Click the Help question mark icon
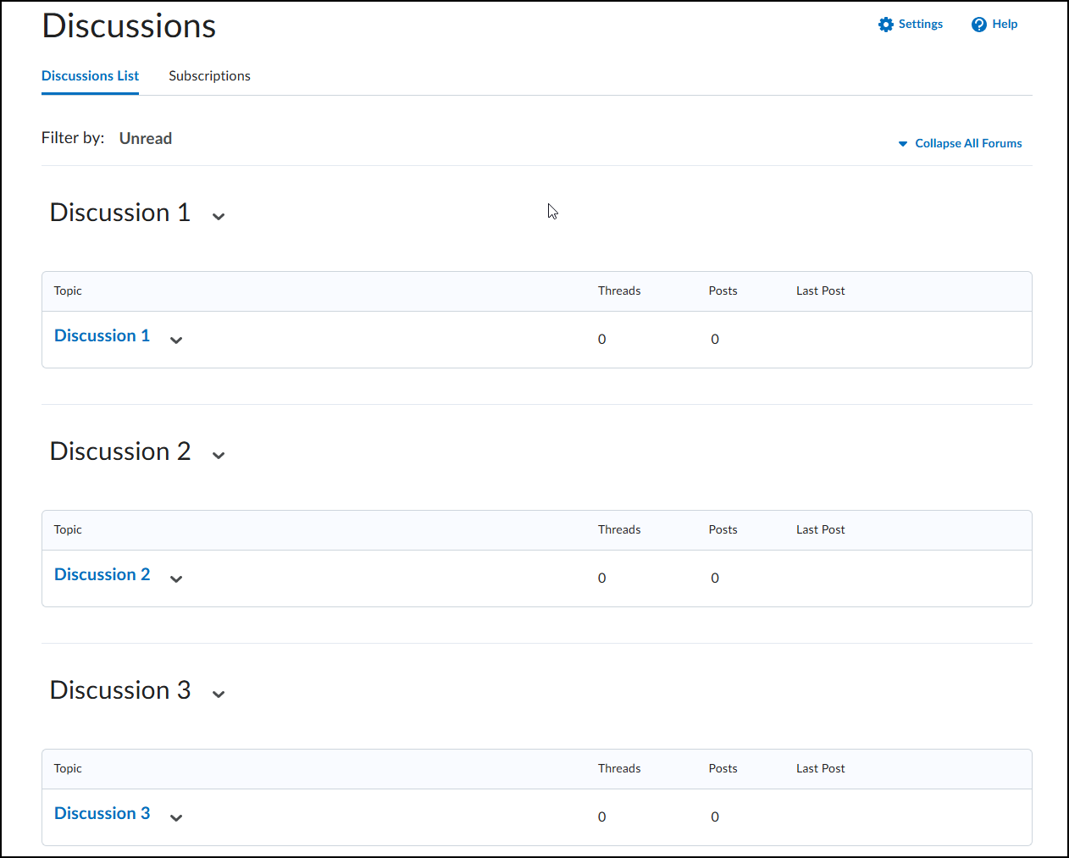Image resolution: width=1069 pixels, height=858 pixels. point(979,25)
